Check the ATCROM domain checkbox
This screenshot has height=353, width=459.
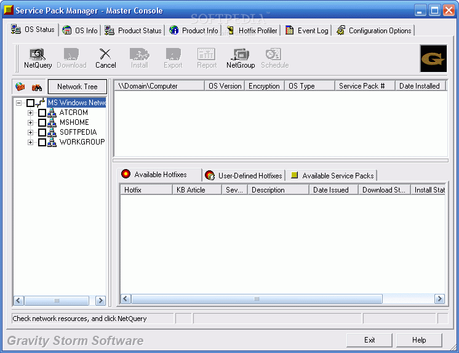42,113
